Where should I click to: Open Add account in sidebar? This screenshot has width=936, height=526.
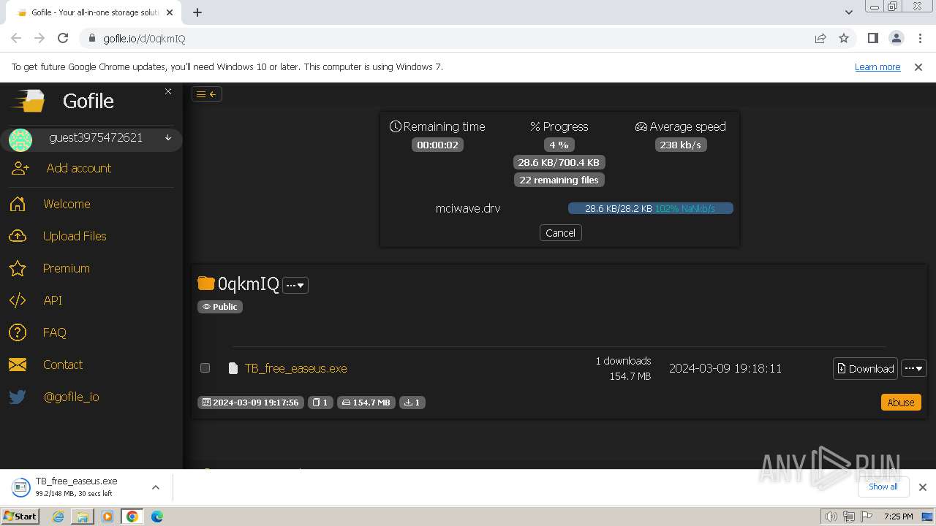click(x=79, y=168)
